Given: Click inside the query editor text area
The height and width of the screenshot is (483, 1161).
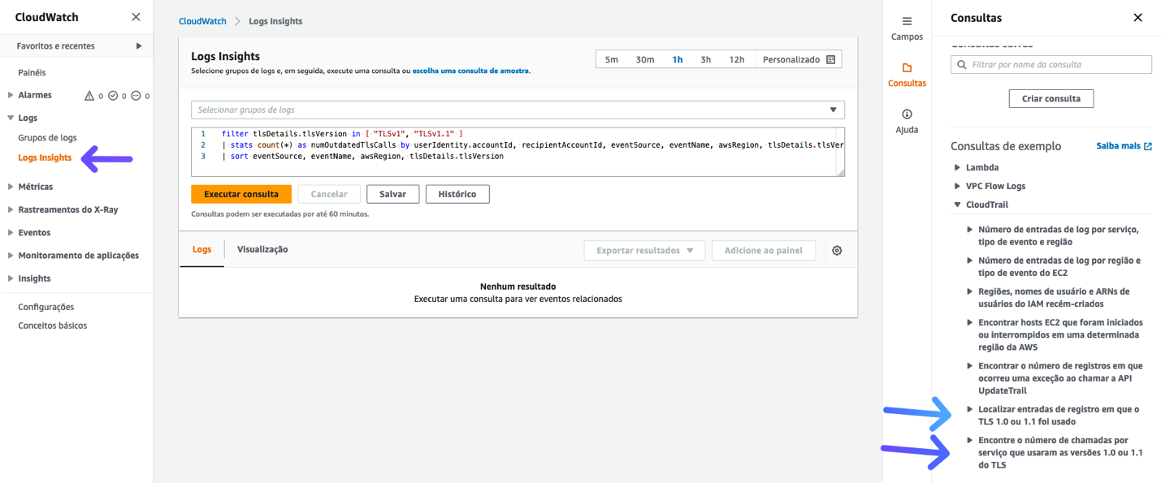Looking at the screenshot, I should click(x=518, y=152).
